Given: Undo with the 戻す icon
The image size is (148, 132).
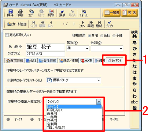Looking at the screenshot, I should click(62, 13).
